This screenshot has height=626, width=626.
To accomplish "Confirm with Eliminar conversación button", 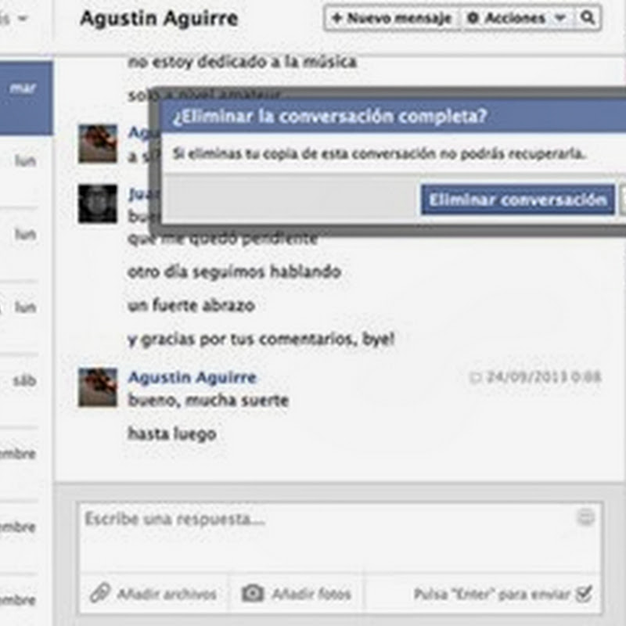I will click(518, 200).
